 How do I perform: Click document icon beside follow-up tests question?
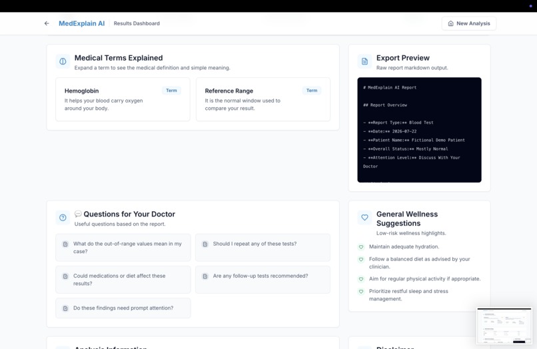coord(205,276)
